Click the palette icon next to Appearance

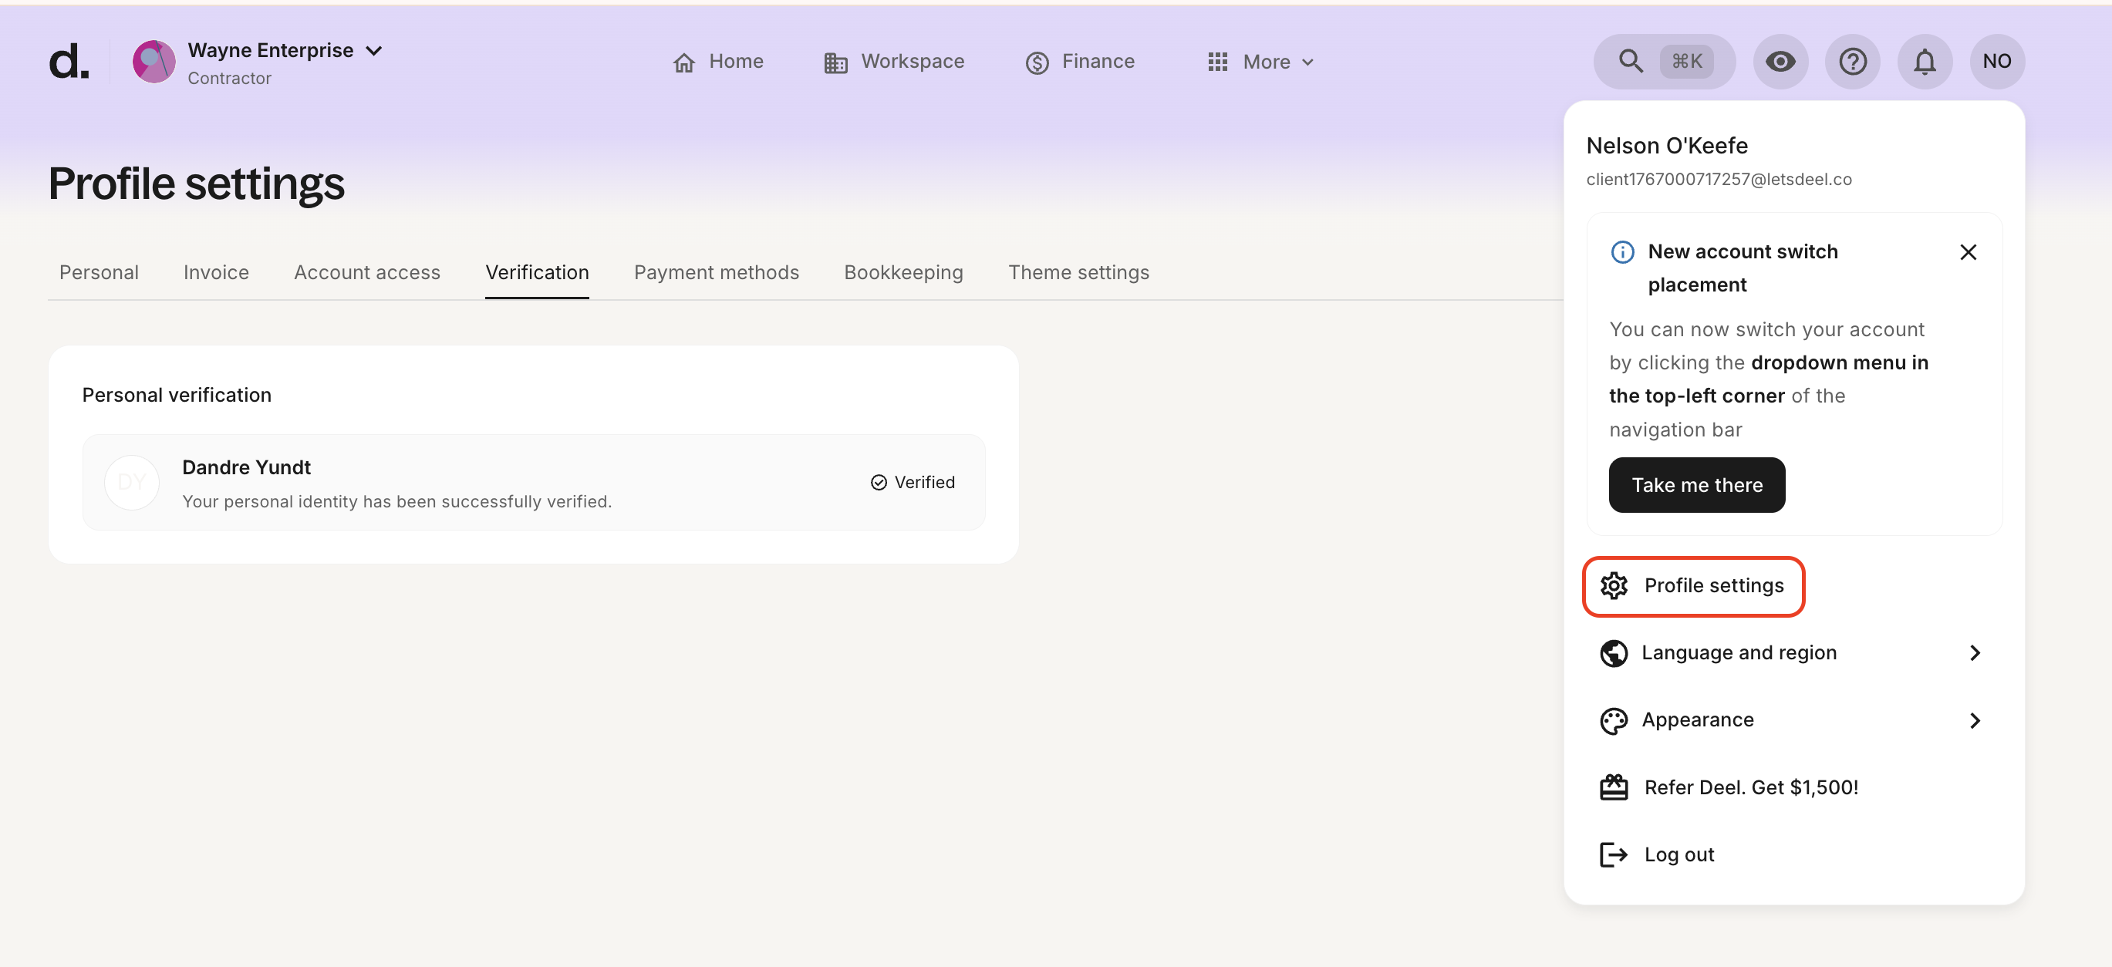(1614, 719)
